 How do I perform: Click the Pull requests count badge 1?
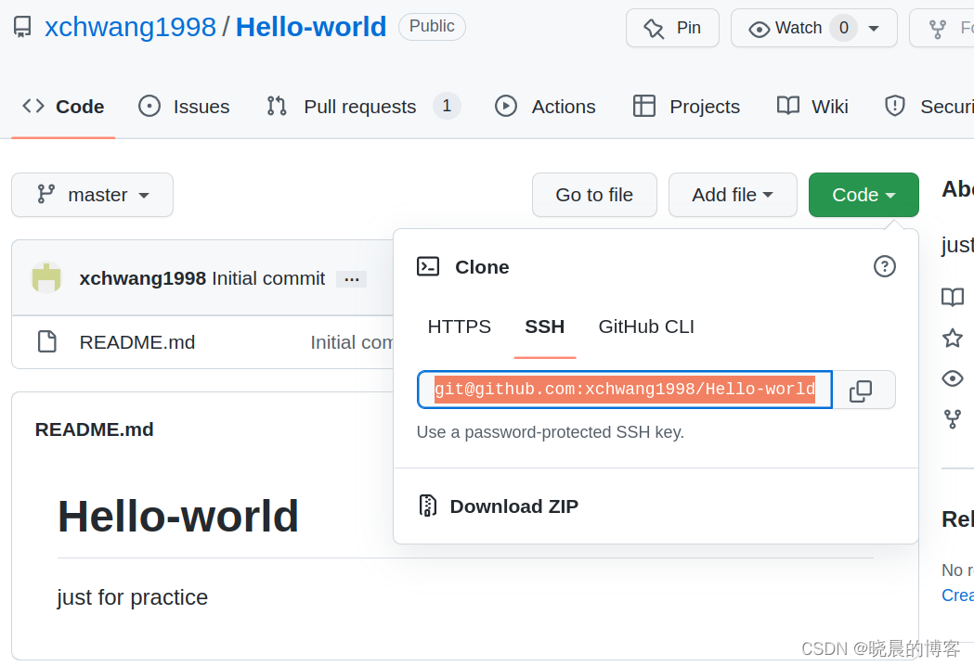coord(447,106)
